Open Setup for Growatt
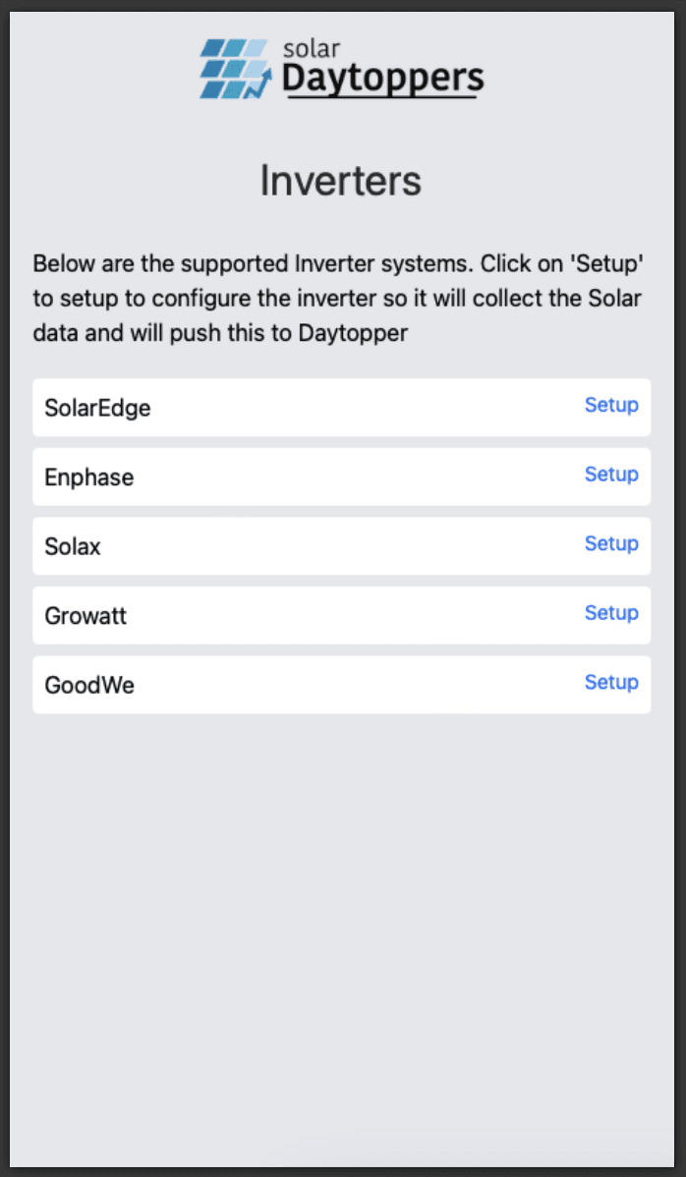 pyautogui.click(x=611, y=613)
